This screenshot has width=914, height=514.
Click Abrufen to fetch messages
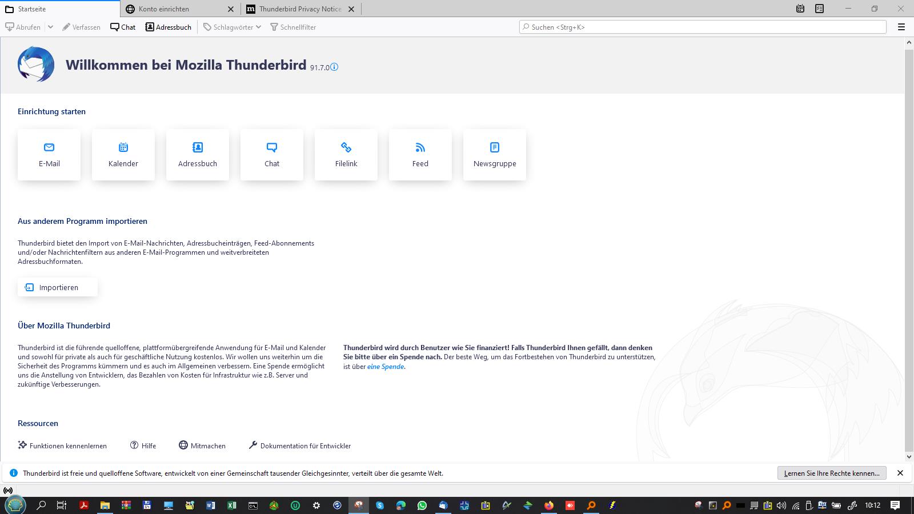[23, 27]
